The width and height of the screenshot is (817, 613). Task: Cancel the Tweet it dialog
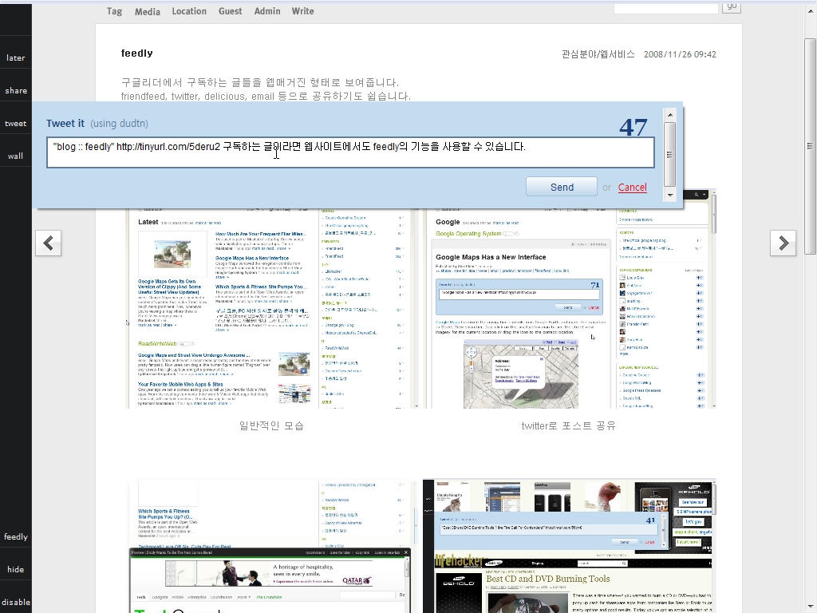click(632, 187)
